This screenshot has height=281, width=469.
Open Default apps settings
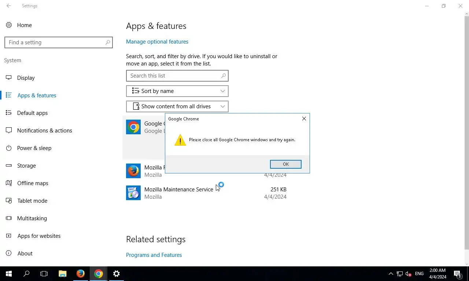click(32, 113)
